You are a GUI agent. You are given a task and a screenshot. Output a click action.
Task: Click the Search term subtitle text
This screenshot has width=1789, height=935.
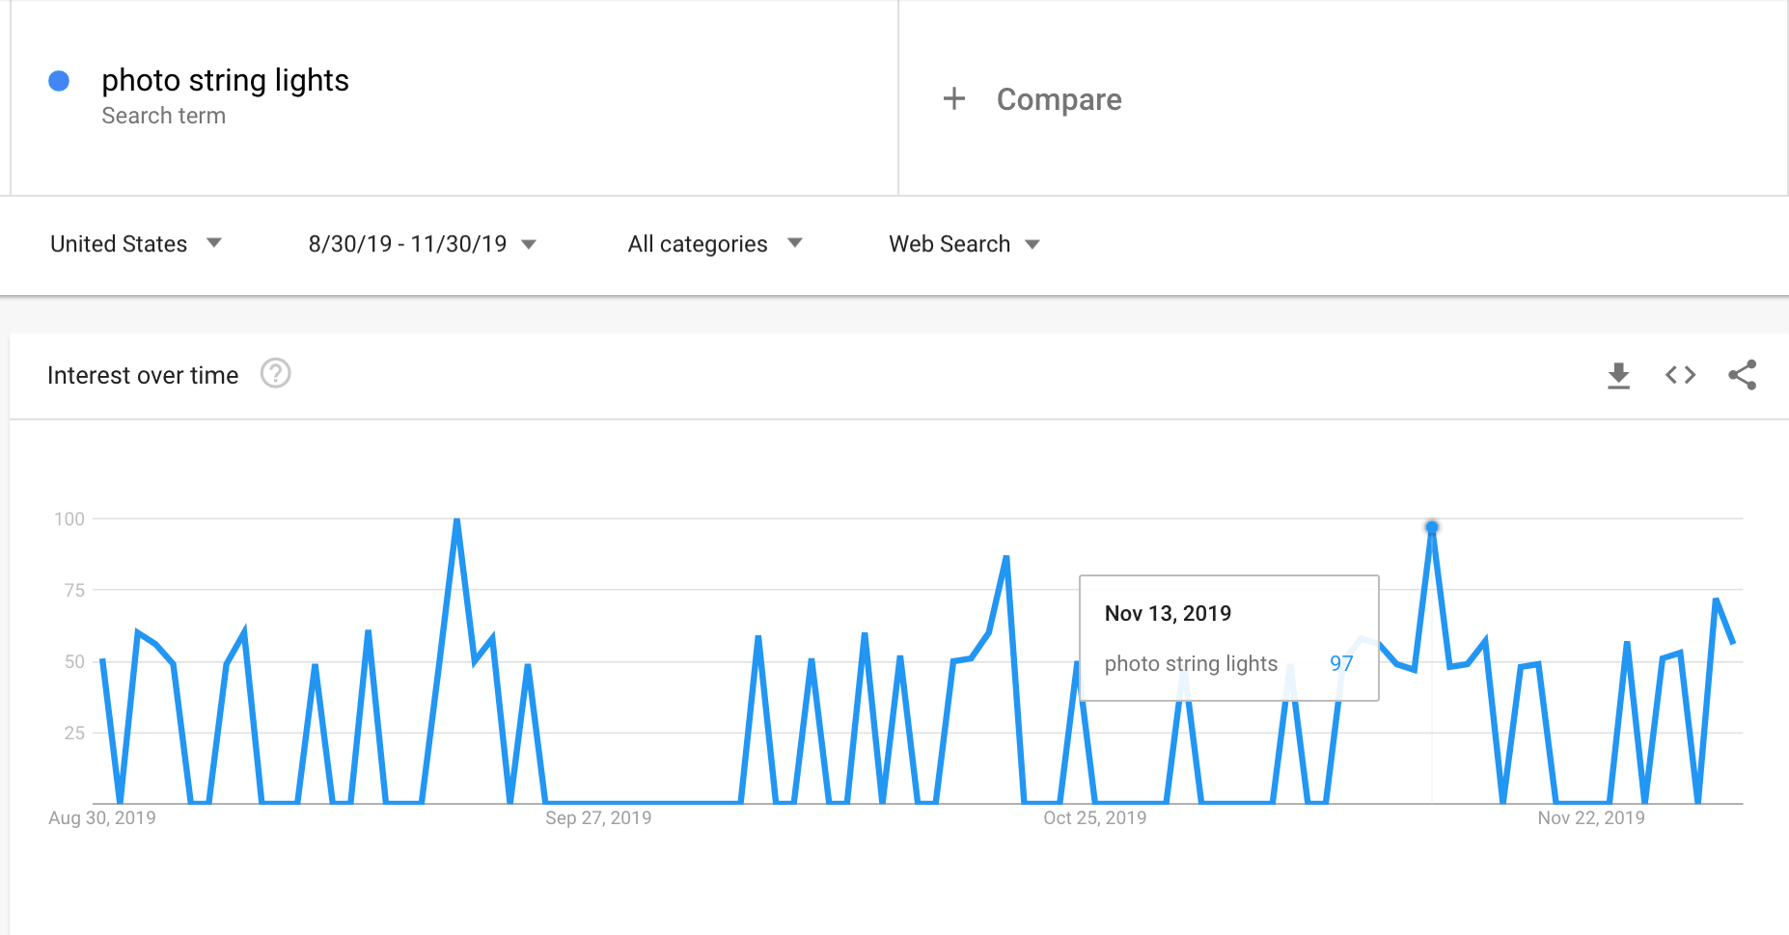pos(163,116)
